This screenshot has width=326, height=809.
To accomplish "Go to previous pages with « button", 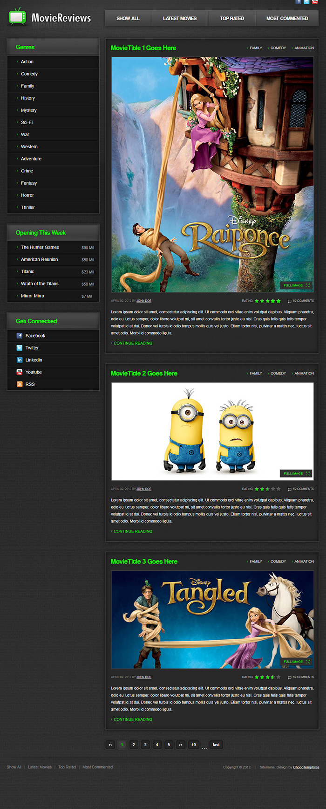I will (110, 745).
